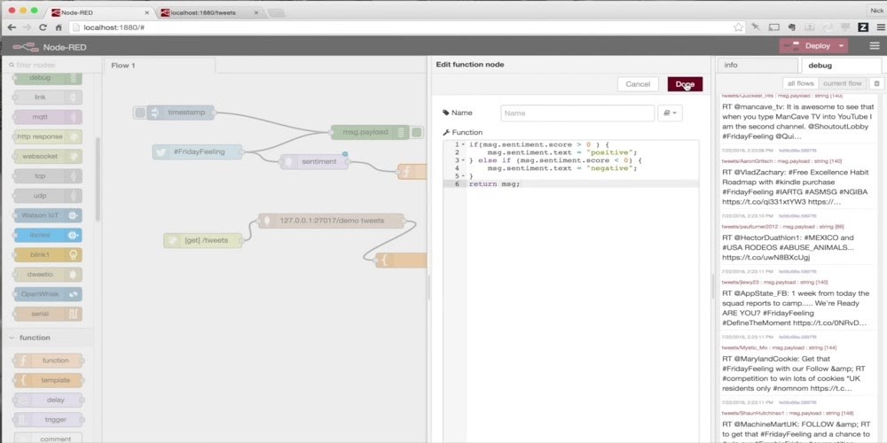The height and width of the screenshot is (443, 887).
Task: Click the trash icon to clear debug messages
Action: 876,83
